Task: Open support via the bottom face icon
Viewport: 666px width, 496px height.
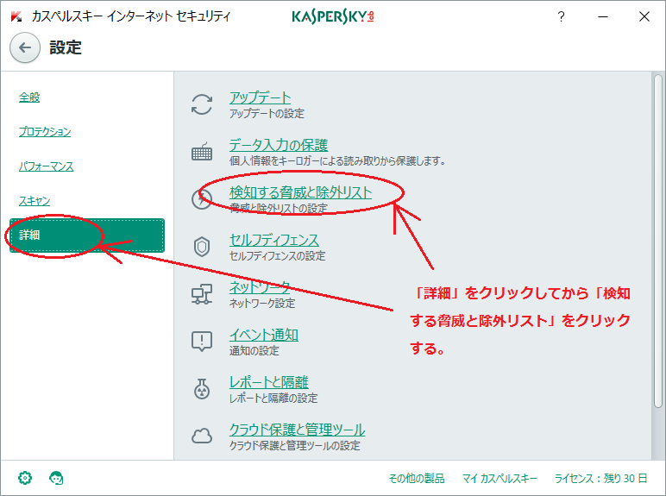Action: pos(57,477)
